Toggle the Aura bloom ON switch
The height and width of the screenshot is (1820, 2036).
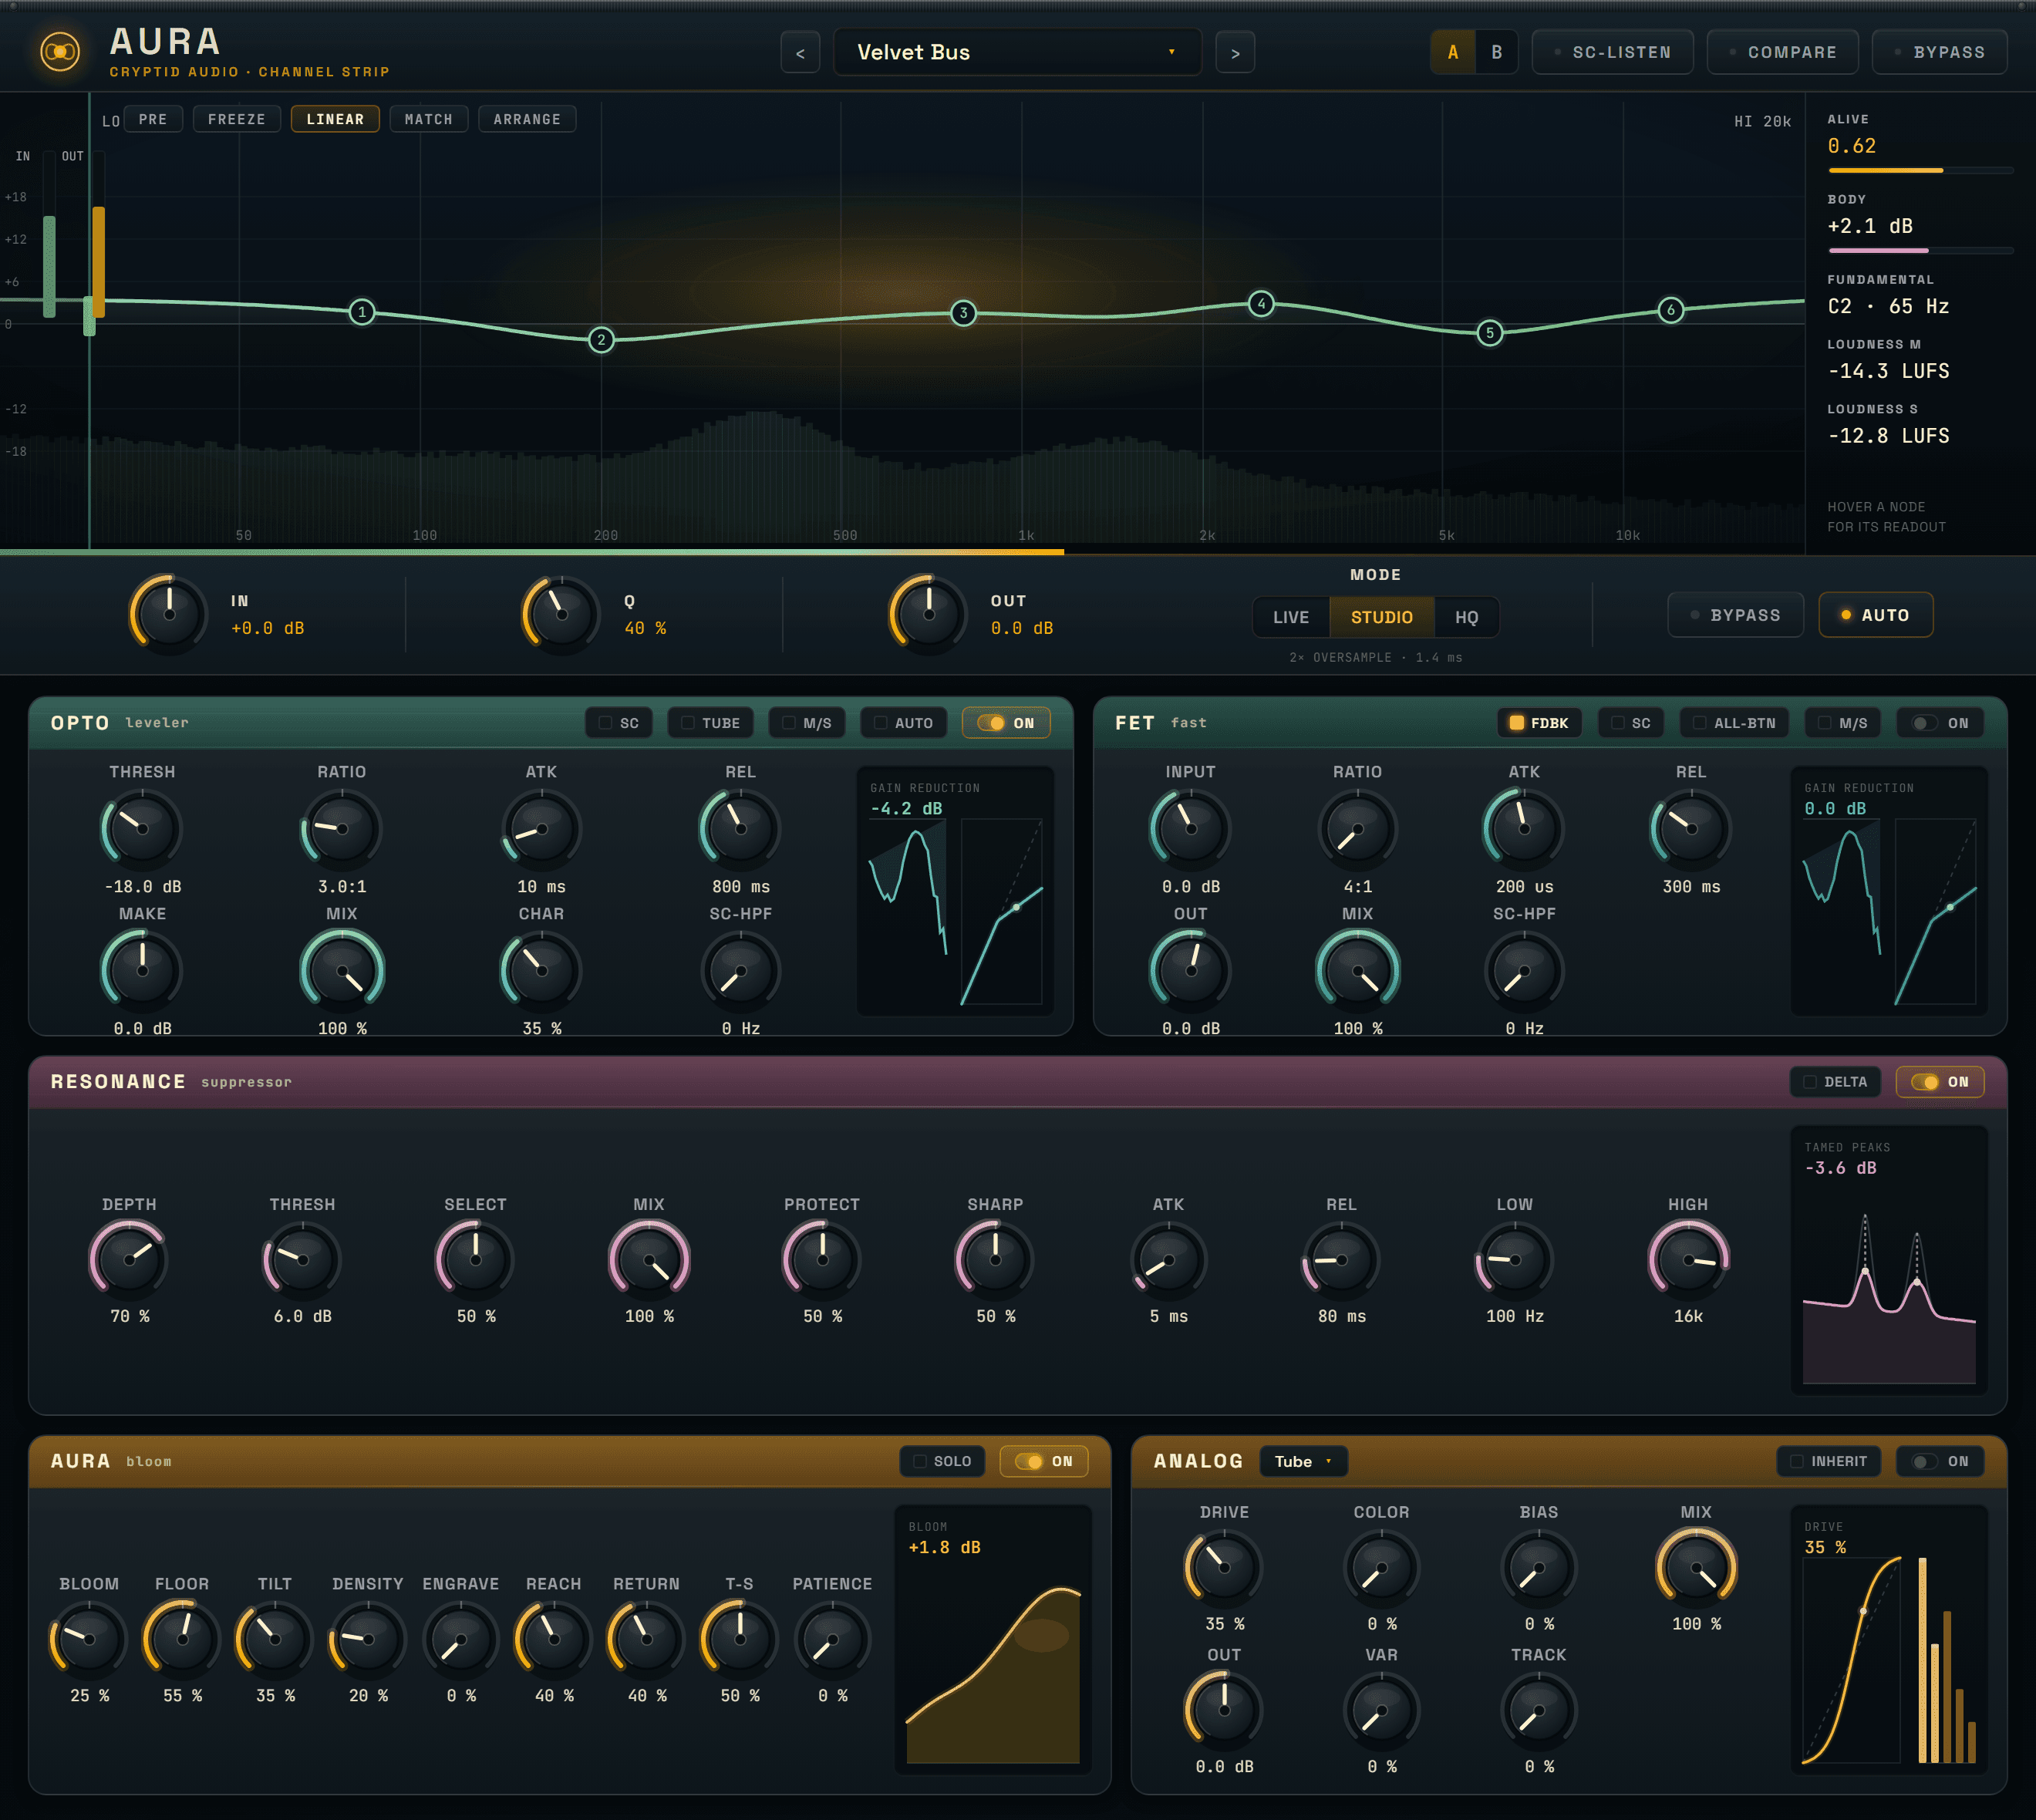click(x=1044, y=1461)
